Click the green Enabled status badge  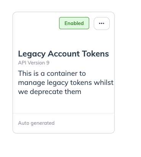coord(74,23)
